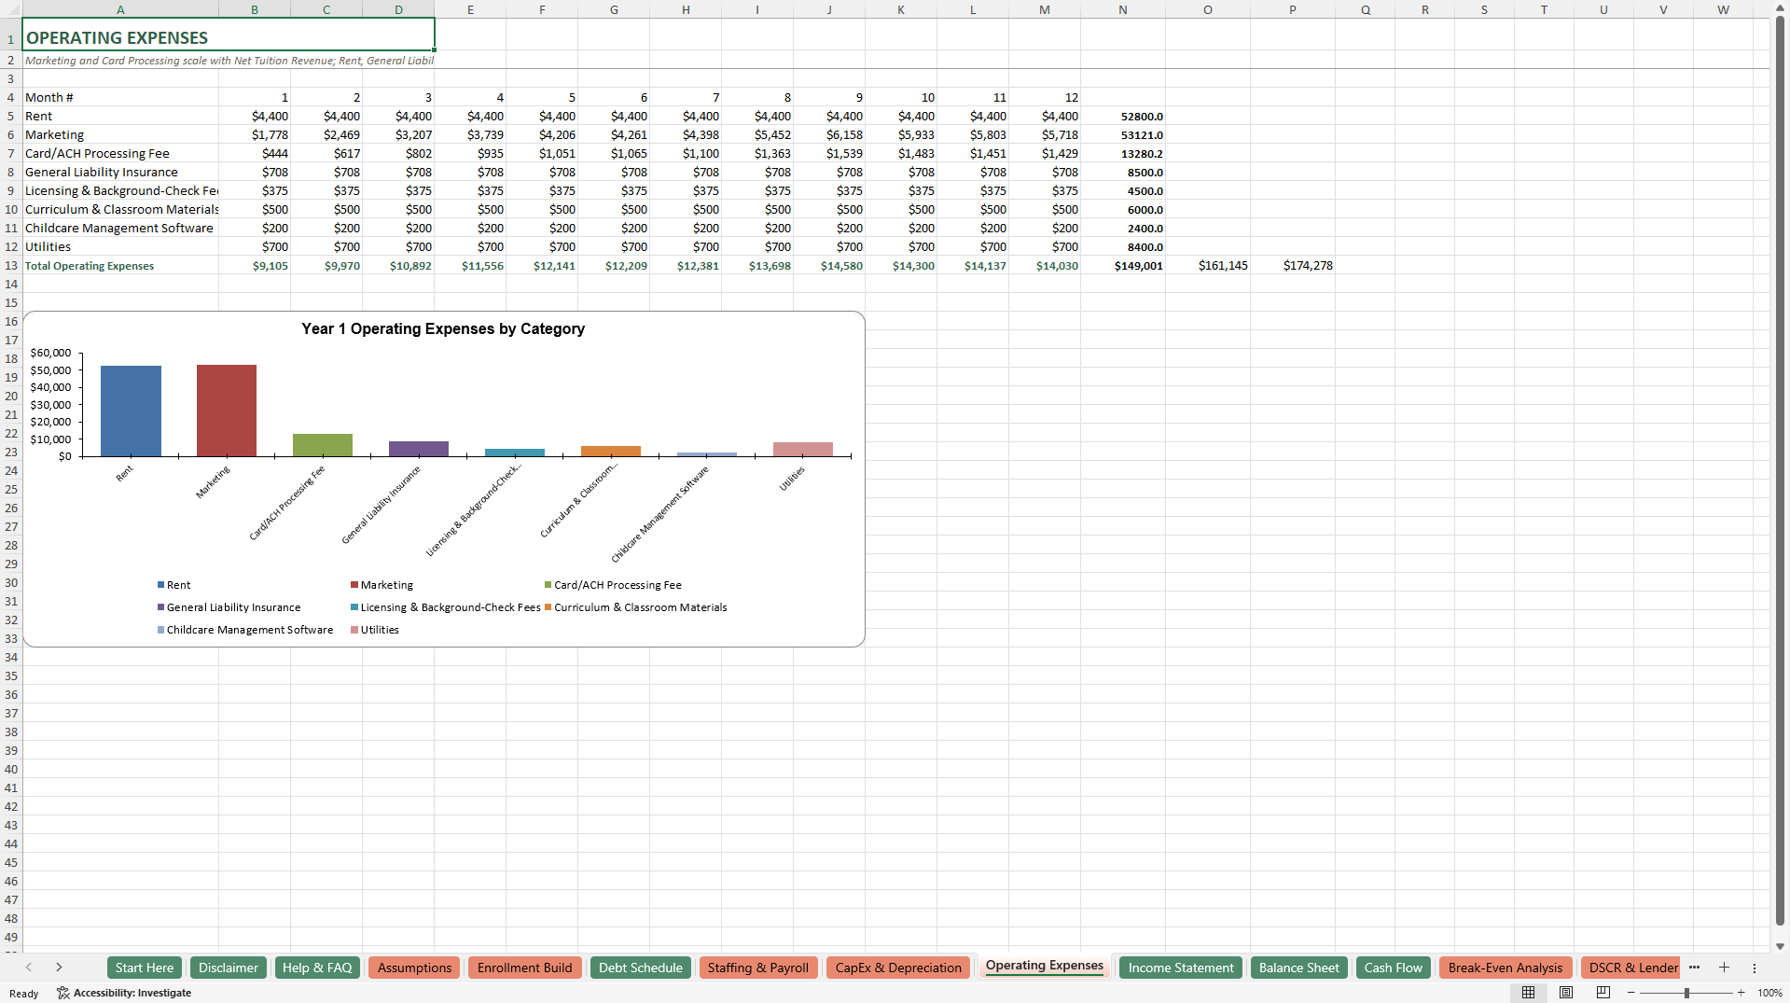The width and height of the screenshot is (1790, 1003).
Task: Switch to Normal view icon
Action: coord(1528,993)
